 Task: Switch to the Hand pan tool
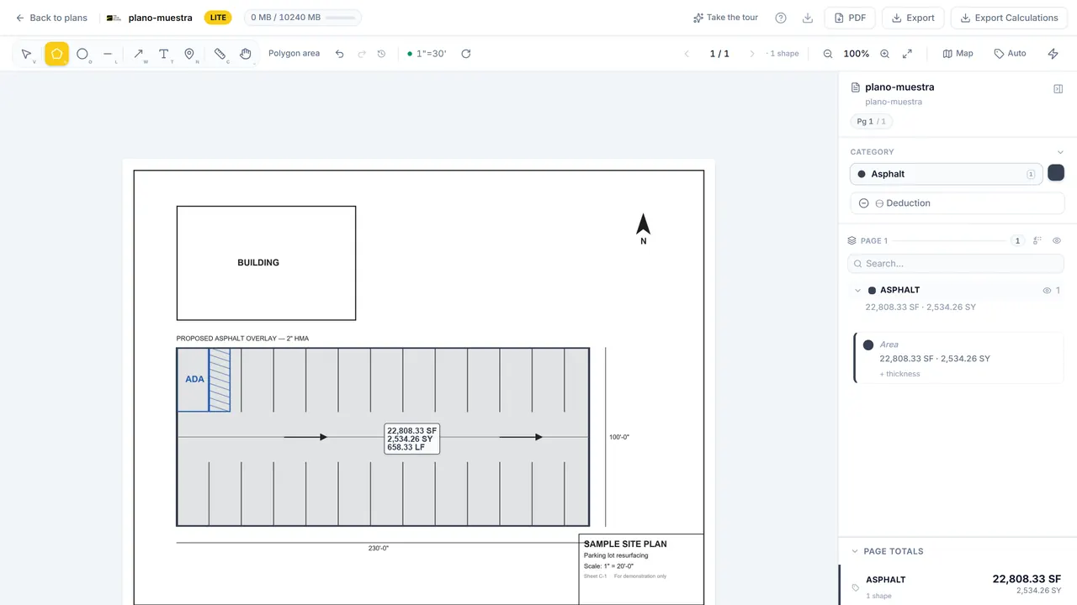[246, 54]
